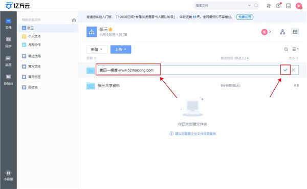The width and height of the screenshot is (307, 189).
Task: Expand the 新建 new dropdown
Action: point(97,50)
